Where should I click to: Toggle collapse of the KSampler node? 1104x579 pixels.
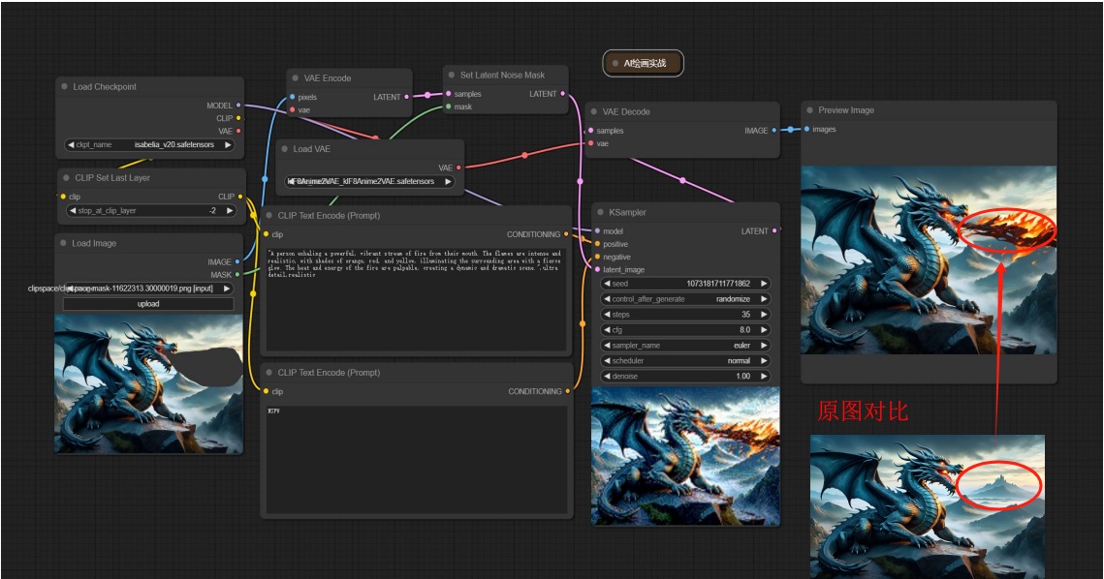tap(601, 213)
